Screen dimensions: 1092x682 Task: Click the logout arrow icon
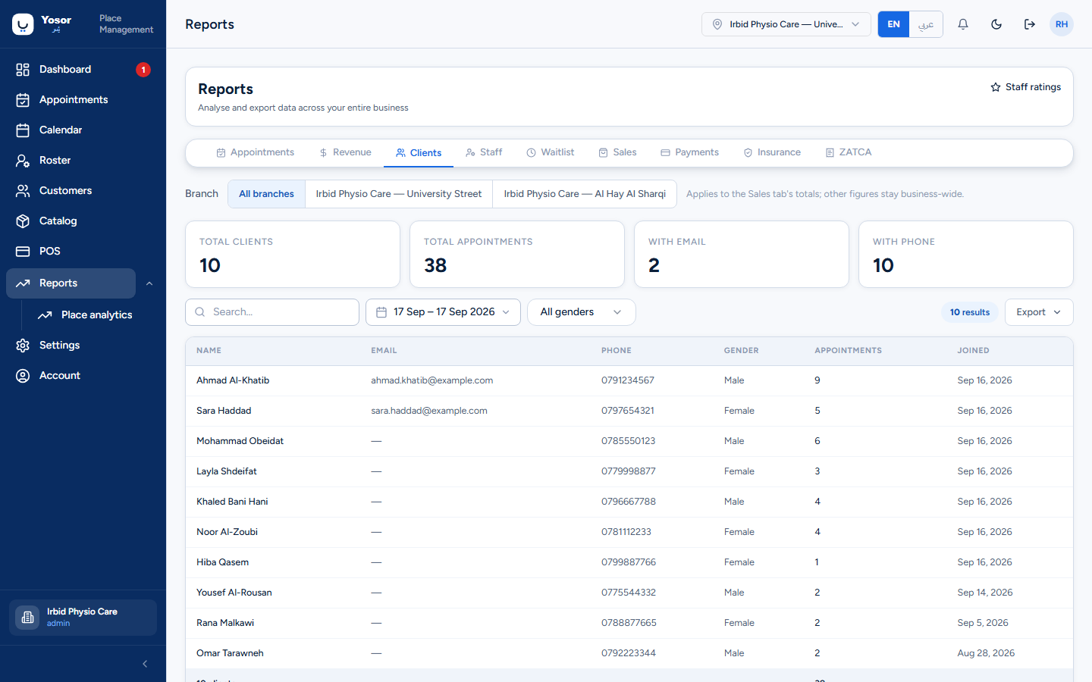click(1030, 24)
